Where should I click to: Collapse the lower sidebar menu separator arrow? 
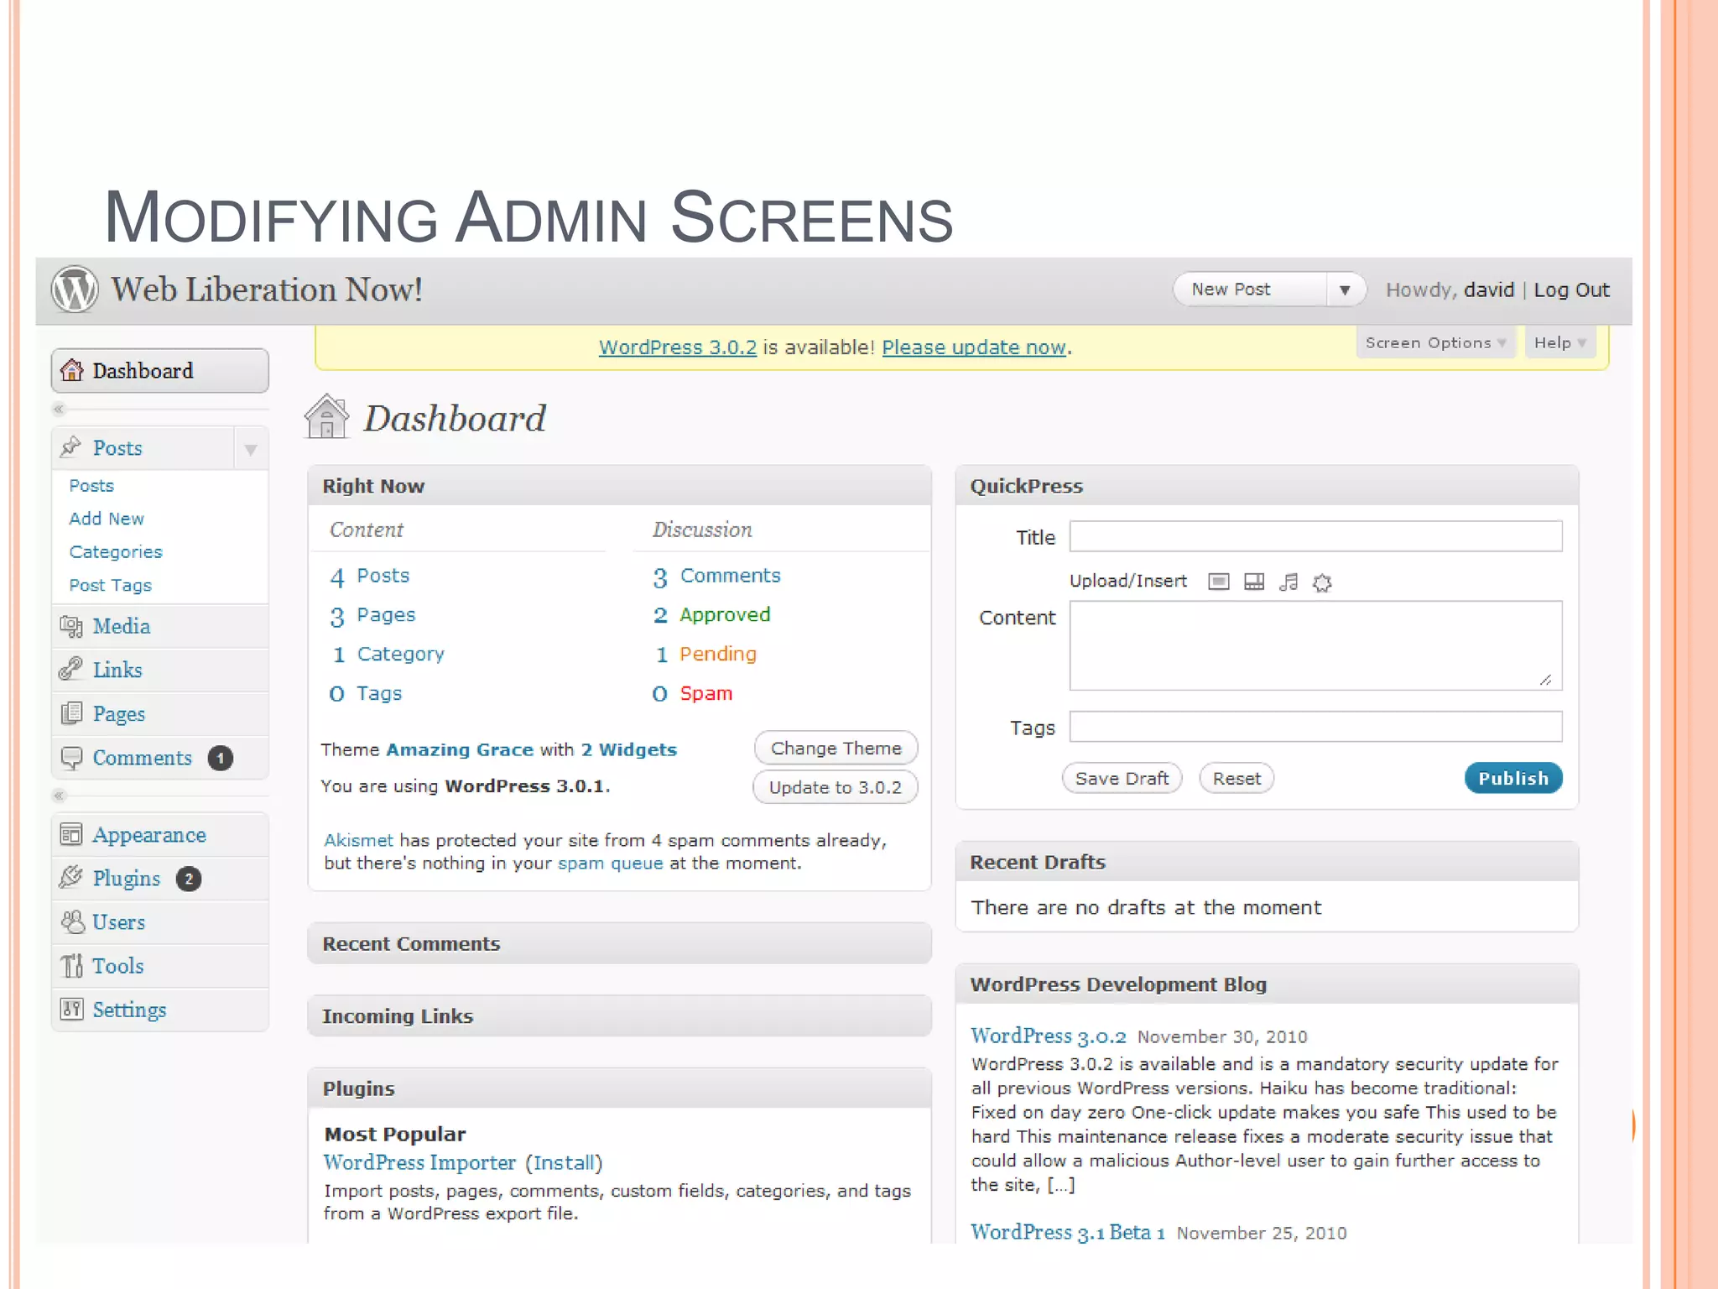click(x=59, y=795)
